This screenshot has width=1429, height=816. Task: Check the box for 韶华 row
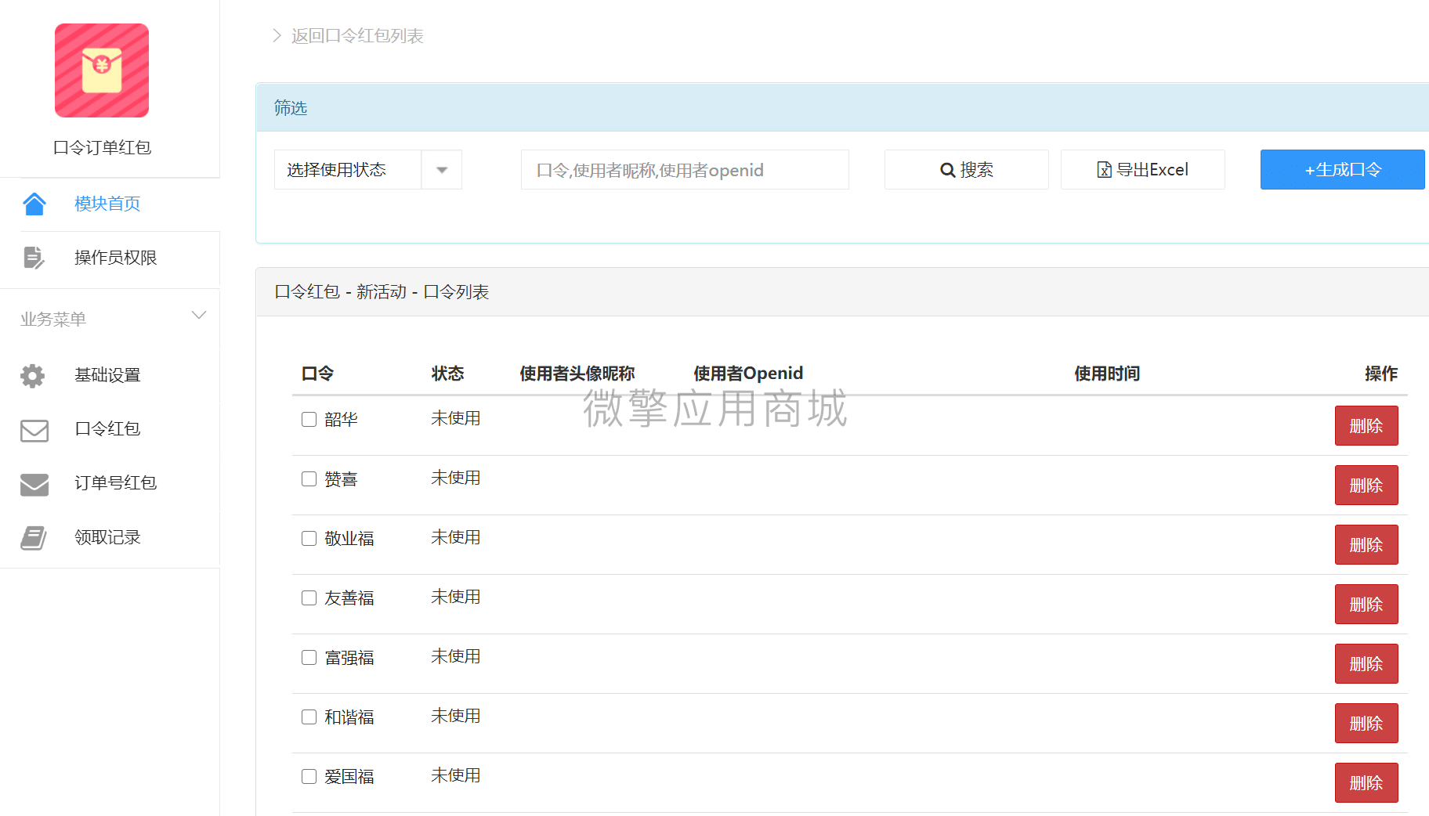coord(309,420)
